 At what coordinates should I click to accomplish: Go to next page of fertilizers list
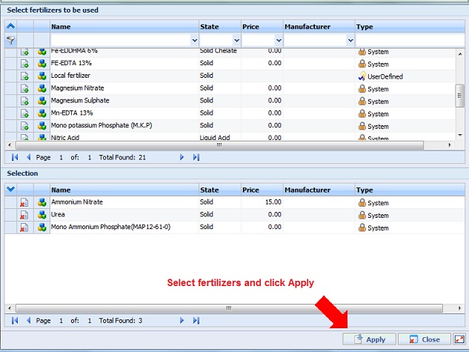click(x=182, y=157)
